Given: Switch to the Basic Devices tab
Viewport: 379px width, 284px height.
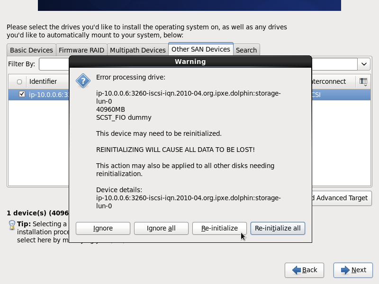Looking at the screenshot, I should coord(31,50).
